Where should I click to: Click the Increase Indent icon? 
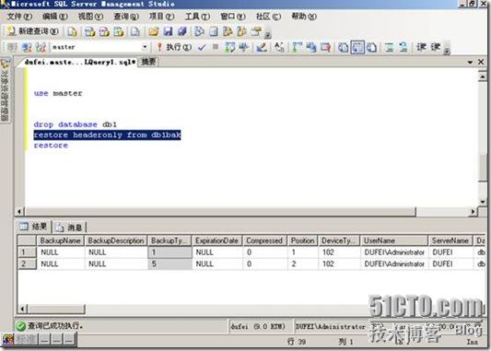pyautogui.click(x=436, y=47)
